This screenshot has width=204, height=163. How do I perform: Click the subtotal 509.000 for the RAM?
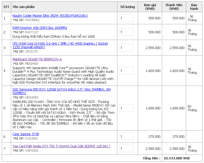(178, 32)
